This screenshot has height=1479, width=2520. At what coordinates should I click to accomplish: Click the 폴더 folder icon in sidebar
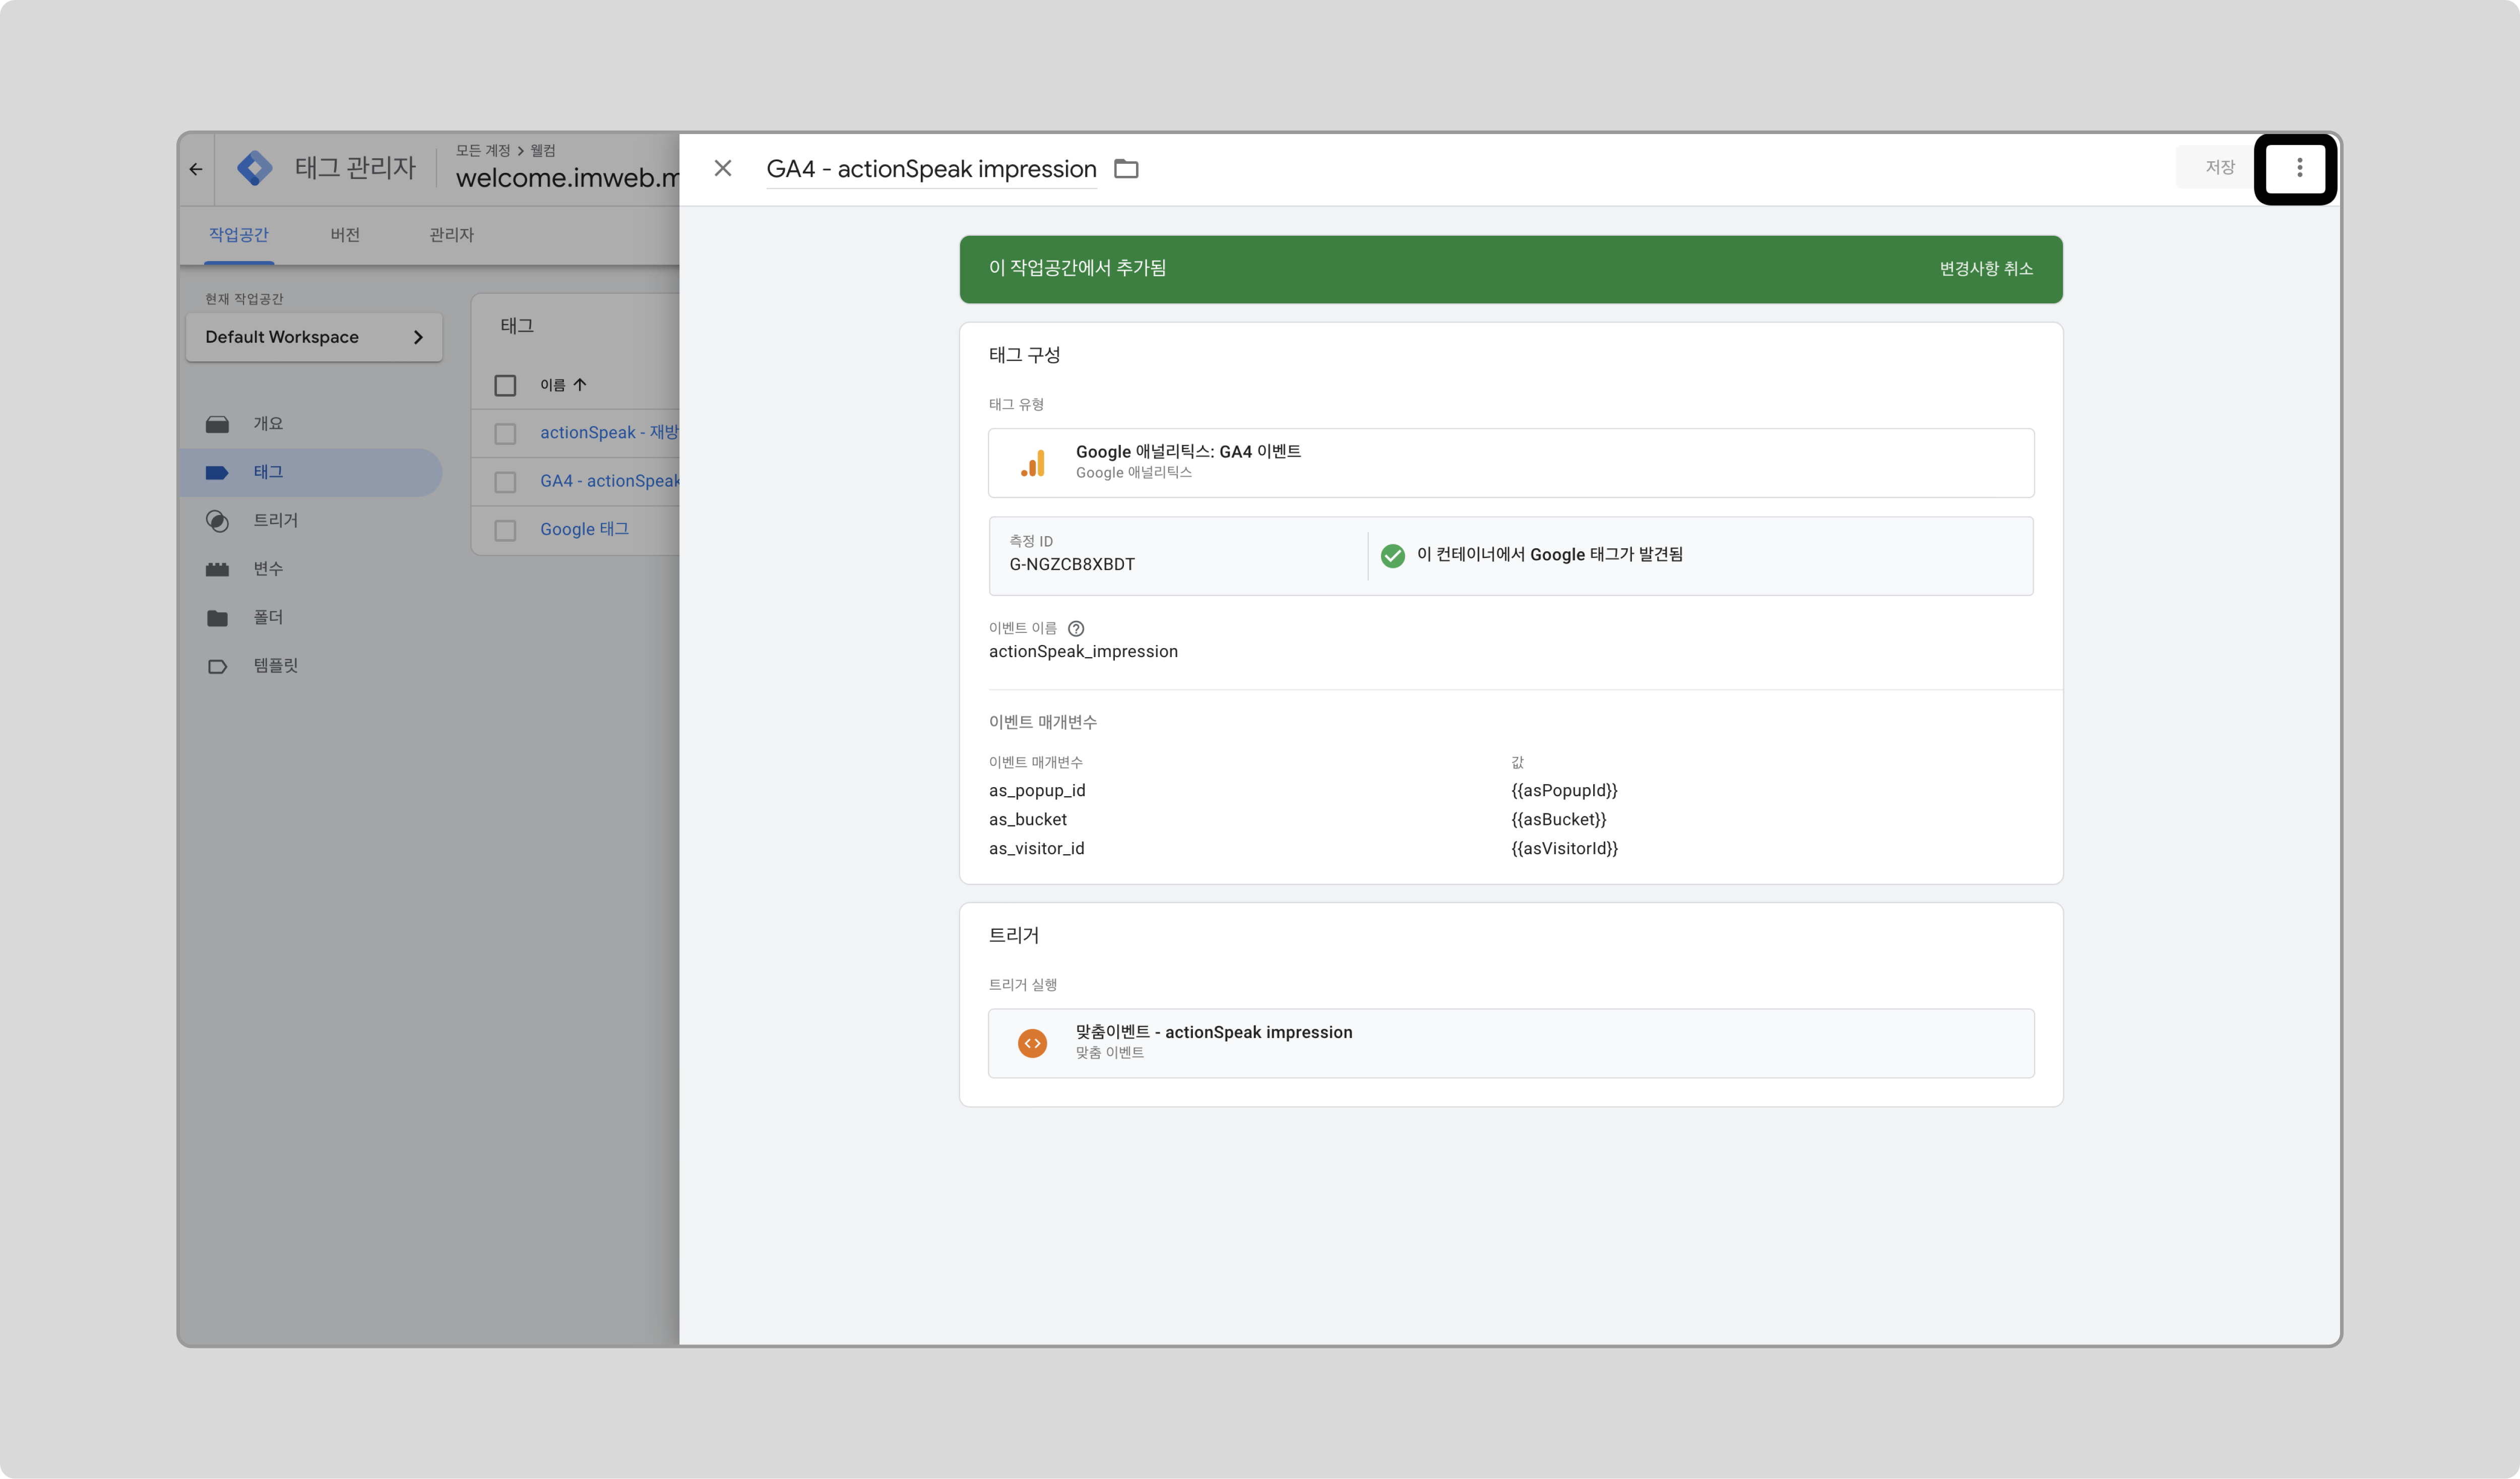click(x=217, y=618)
